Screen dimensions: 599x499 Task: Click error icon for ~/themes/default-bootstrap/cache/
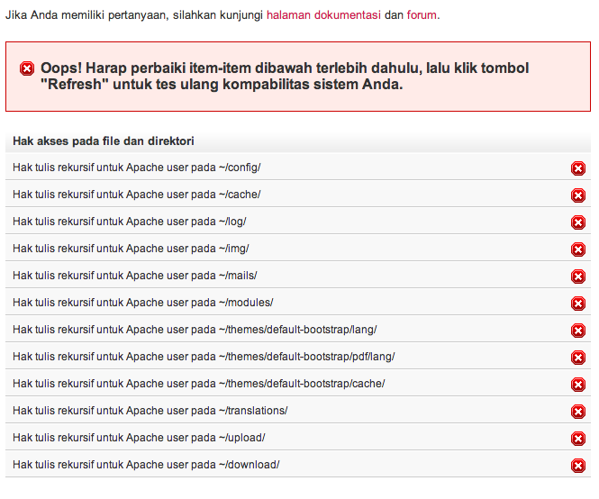[x=578, y=385]
